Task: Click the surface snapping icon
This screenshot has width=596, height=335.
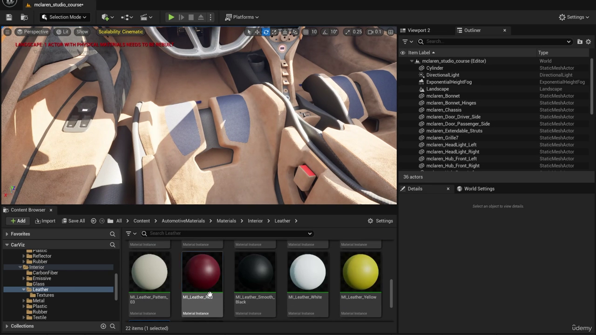Action: click(x=295, y=32)
